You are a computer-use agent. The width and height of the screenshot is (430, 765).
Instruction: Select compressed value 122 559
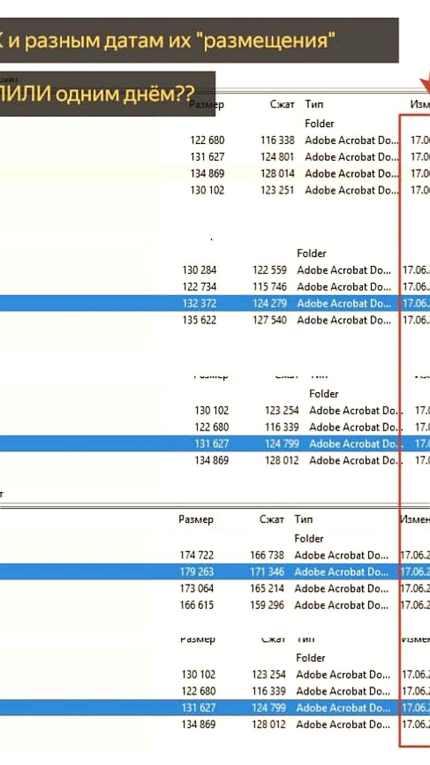coord(269,270)
